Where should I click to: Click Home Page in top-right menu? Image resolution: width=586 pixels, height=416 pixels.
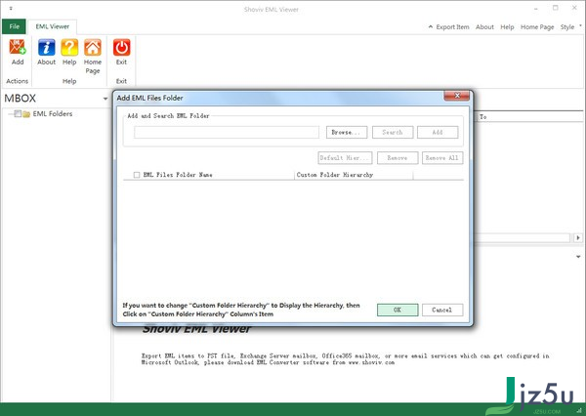pos(537,27)
